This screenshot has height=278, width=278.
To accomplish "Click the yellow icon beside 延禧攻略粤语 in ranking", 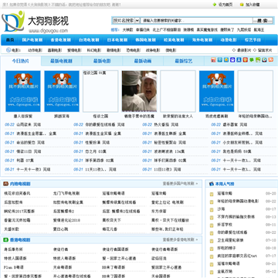I will tap(212, 264).
